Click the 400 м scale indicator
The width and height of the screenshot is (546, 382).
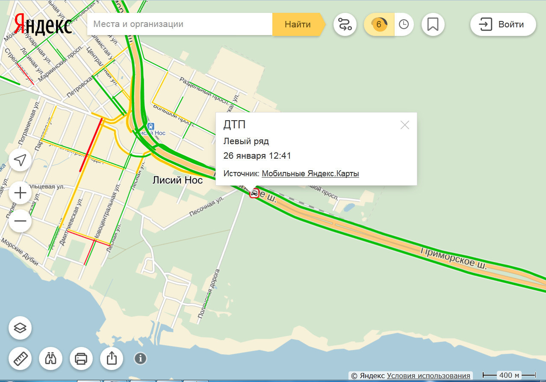509,375
